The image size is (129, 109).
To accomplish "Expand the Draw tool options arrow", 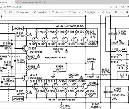I will (x=80, y=12).
